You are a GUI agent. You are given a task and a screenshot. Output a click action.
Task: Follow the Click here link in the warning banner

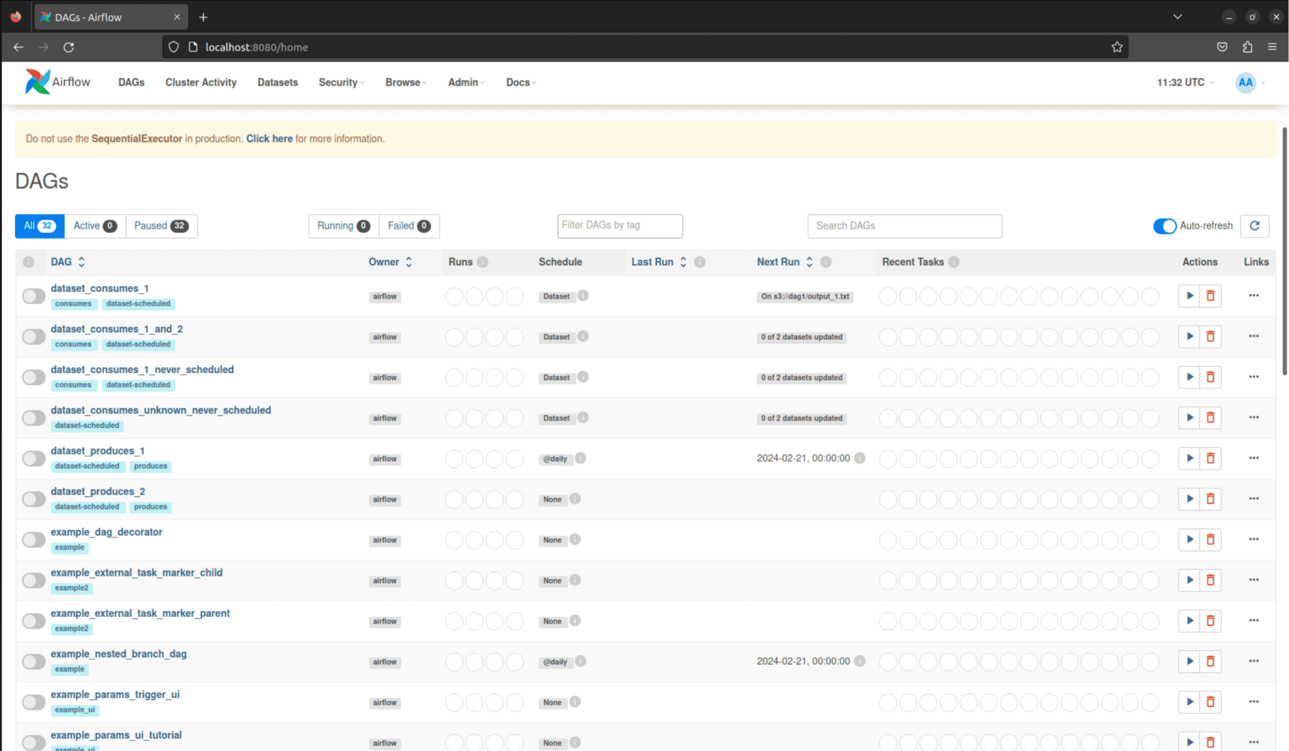pos(269,138)
